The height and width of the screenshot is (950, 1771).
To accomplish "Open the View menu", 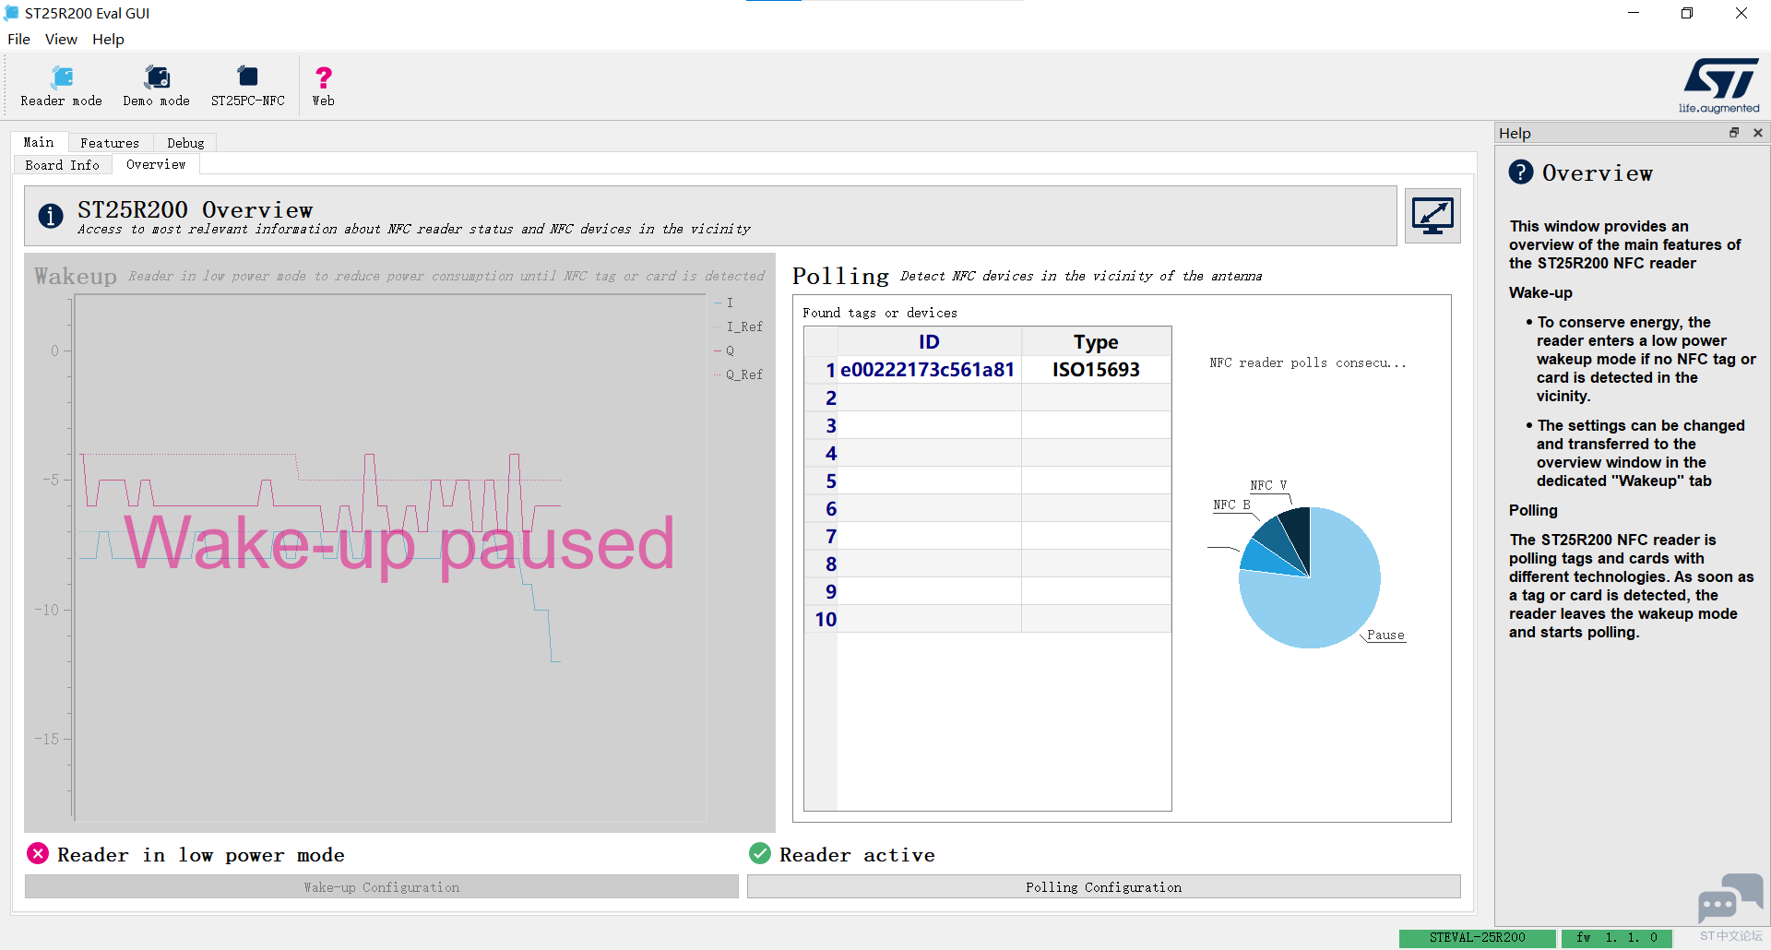I will [x=61, y=39].
